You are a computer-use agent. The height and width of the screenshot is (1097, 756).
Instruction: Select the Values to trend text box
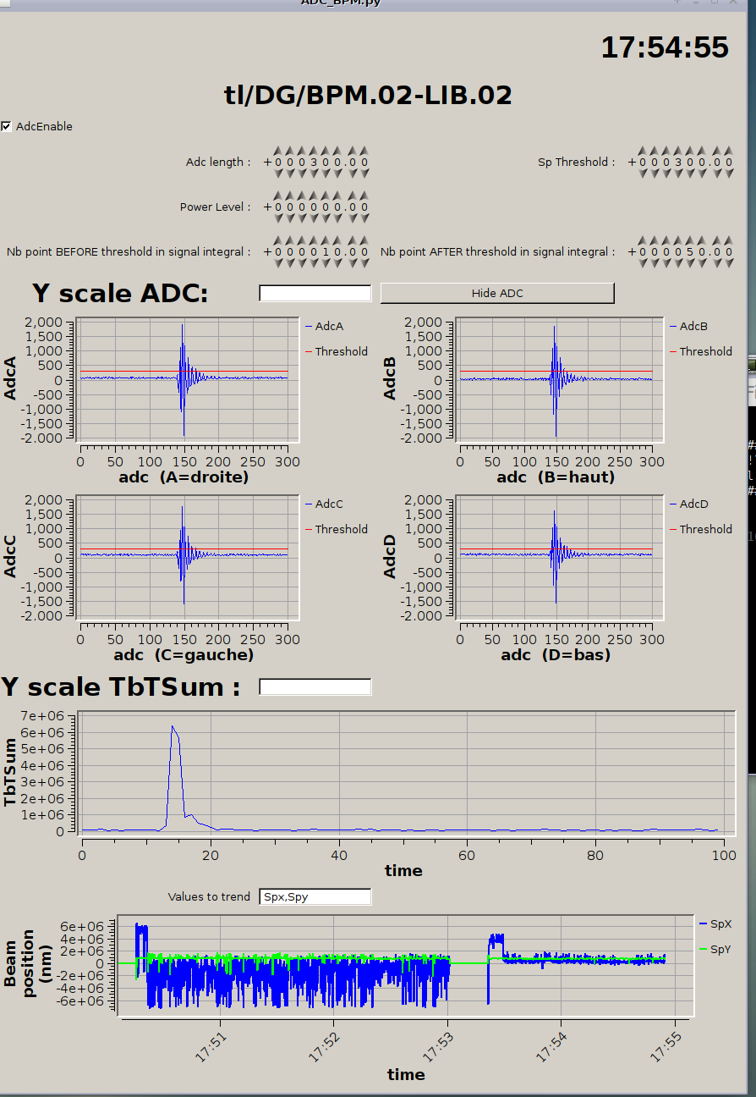315,896
